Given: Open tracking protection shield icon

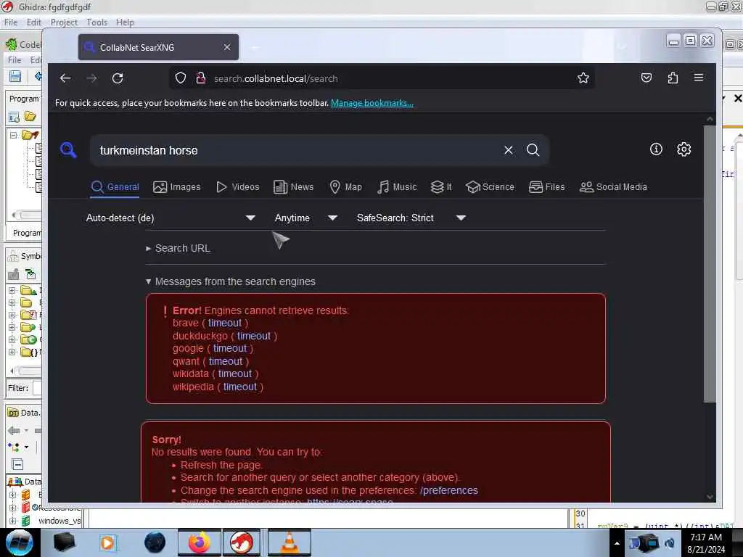Looking at the screenshot, I should (x=180, y=78).
